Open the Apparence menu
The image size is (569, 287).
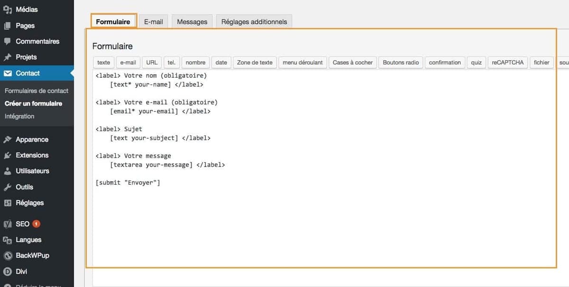tap(31, 139)
